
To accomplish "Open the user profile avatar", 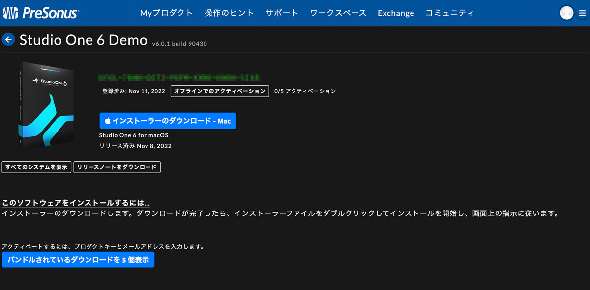I will (567, 13).
